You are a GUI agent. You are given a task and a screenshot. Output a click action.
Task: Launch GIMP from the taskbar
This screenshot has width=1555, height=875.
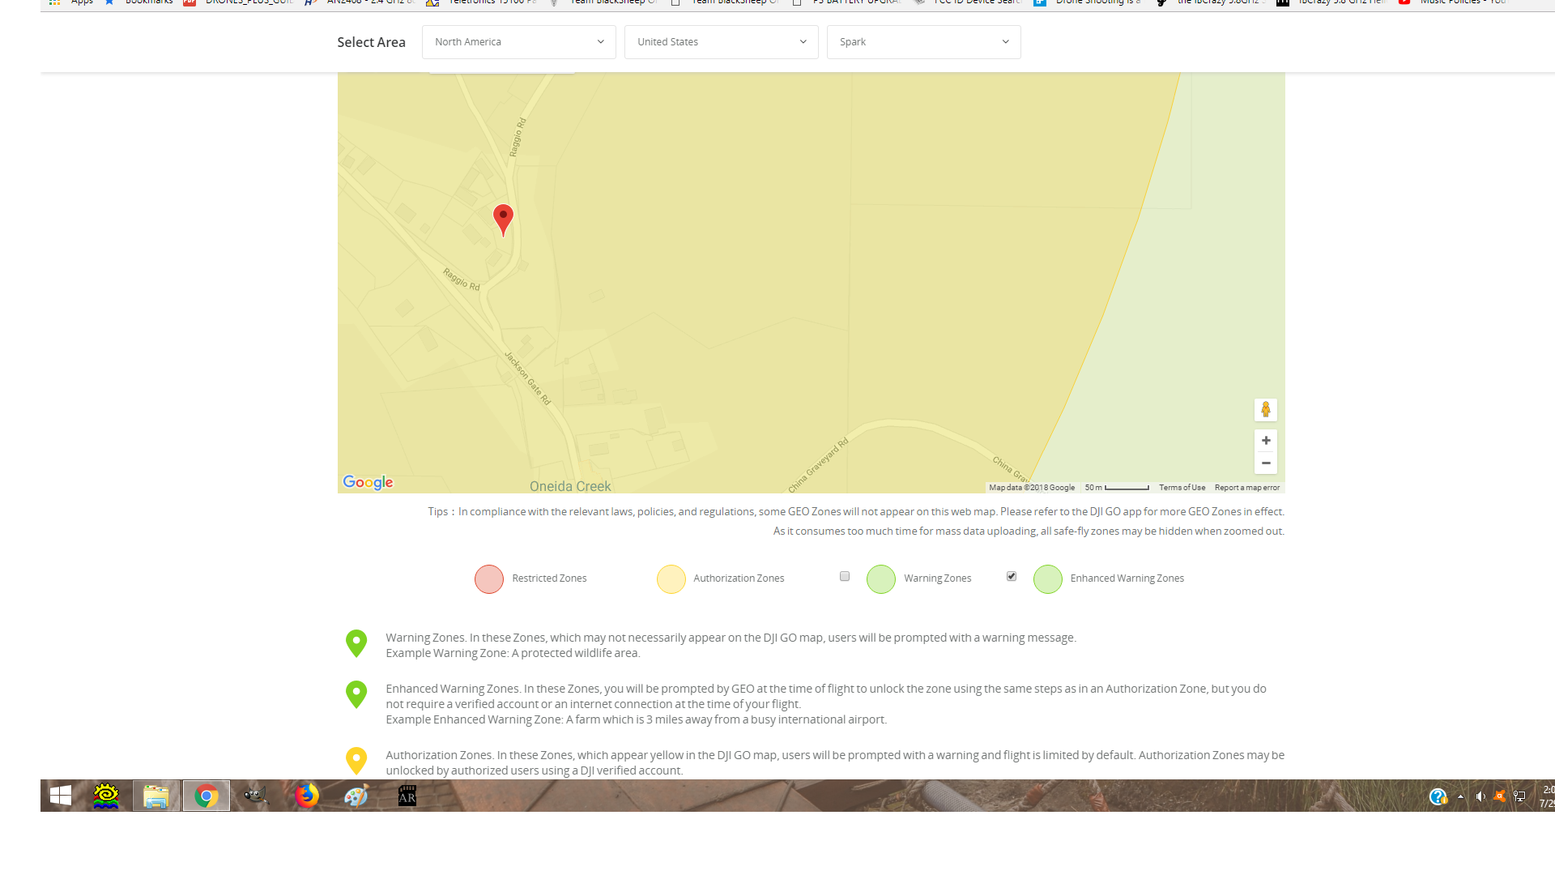click(256, 796)
